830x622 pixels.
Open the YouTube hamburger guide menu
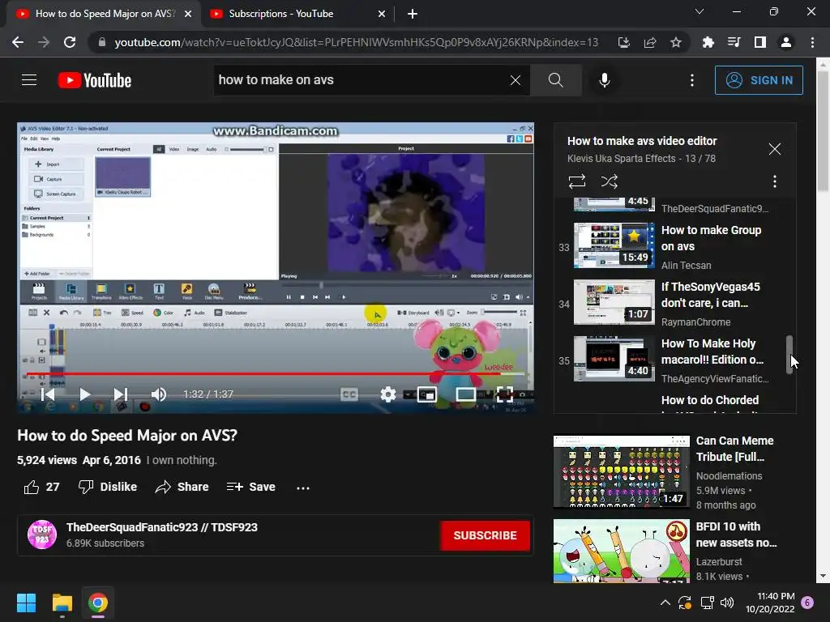click(x=29, y=80)
